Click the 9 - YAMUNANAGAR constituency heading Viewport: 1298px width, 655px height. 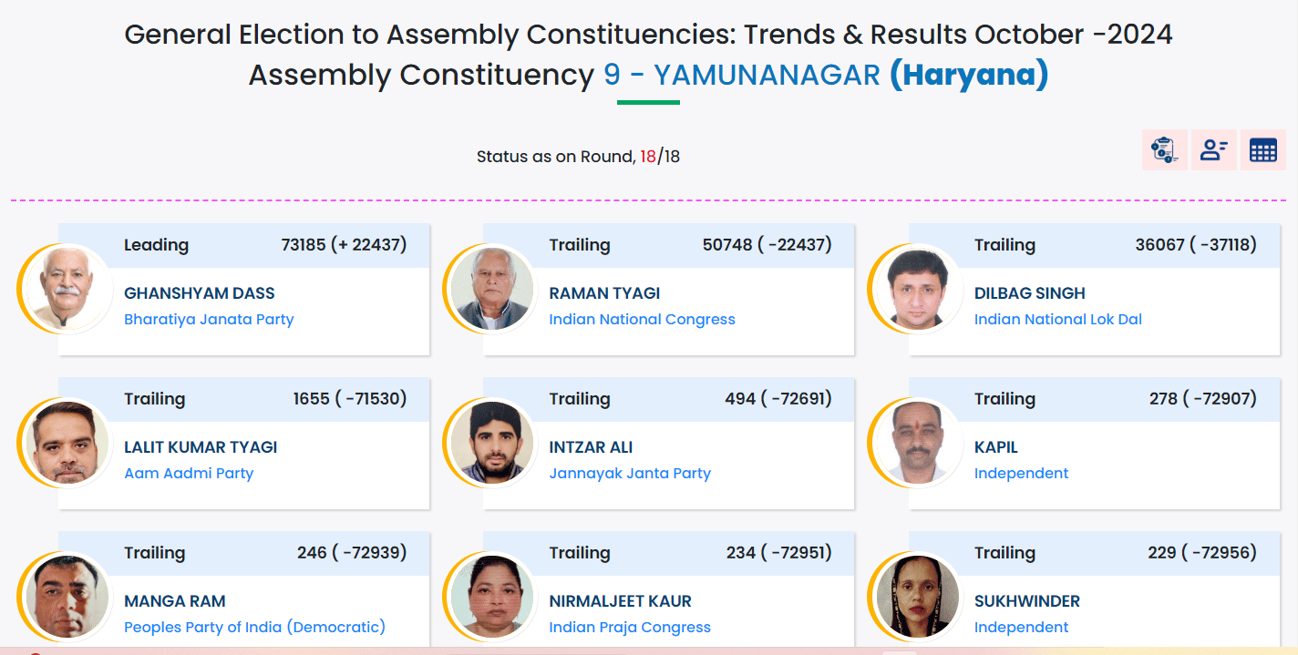(x=742, y=75)
